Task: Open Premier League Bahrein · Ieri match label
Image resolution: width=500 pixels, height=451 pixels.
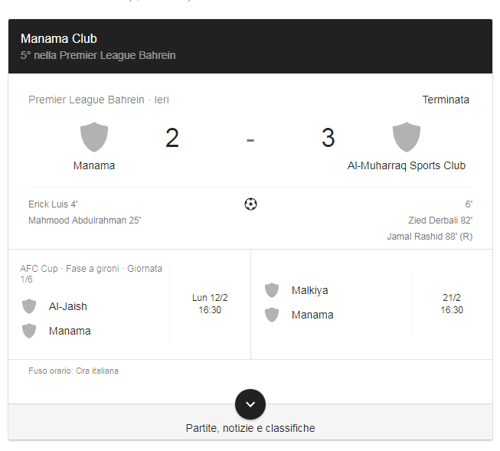Action: (x=99, y=100)
